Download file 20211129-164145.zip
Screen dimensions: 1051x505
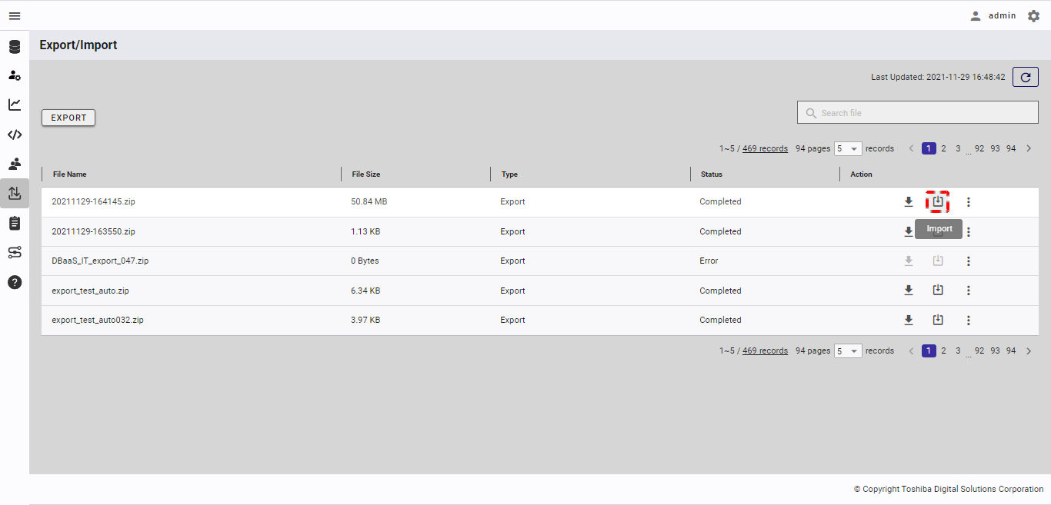coord(909,202)
